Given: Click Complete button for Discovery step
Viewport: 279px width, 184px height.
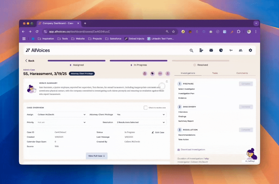Looking at the screenshot, I should [x=246, y=107].
